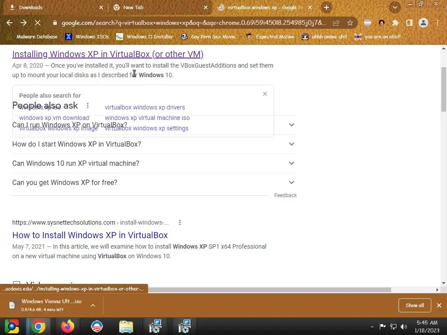Go back to the previous page

pos(10,23)
